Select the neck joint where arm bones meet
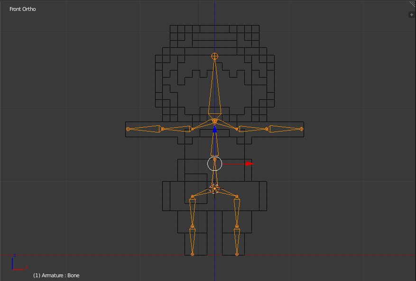The height and width of the screenshot is (281, 416). [214, 121]
